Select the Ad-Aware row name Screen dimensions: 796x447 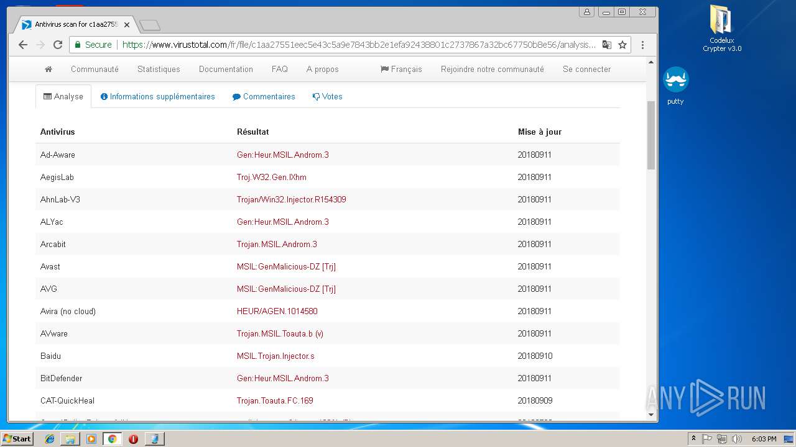pos(58,155)
